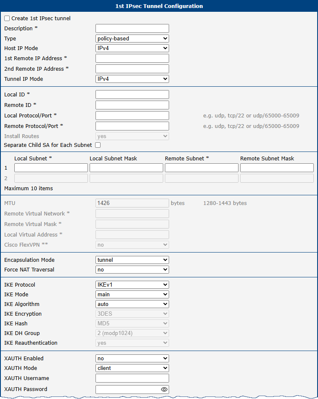Image resolution: width=318 pixels, height=399 pixels.
Task: Click the '1280-1443 bytes' hint text
Action: pos(225,203)
